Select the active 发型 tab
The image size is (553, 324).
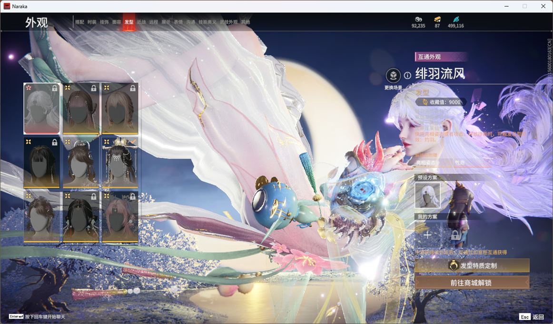pos(129,22)
